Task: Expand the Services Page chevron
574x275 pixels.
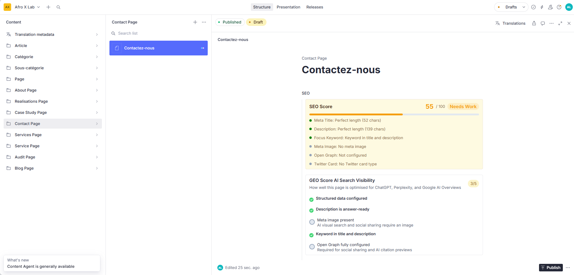Action: click(97, 135)
